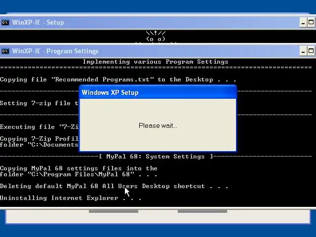
Task: Click the console icon in Program Settings title bar
Action: coord(5,51)
